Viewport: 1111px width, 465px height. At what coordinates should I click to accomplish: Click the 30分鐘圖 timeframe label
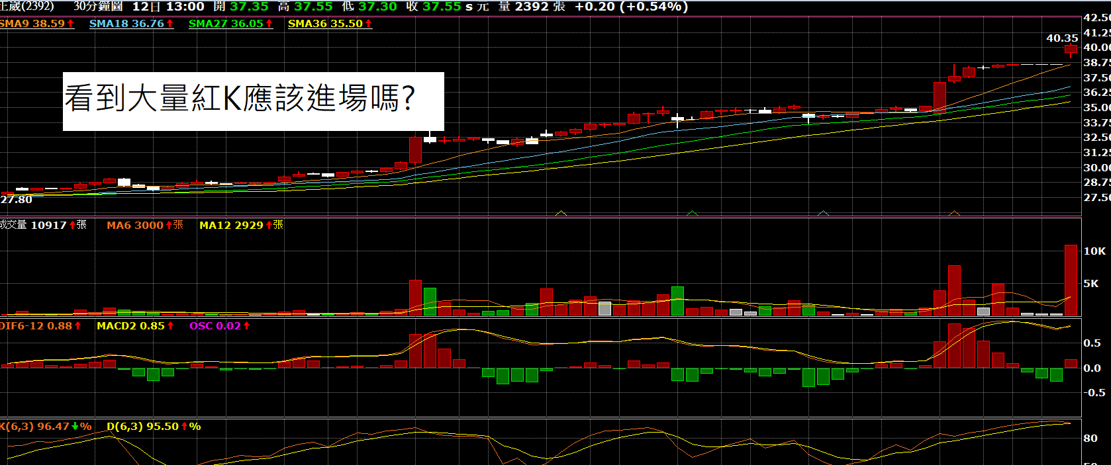[x=98, y=7]
